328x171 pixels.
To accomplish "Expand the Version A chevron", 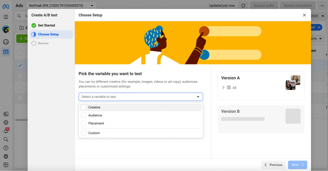I will tap(223, 88).
